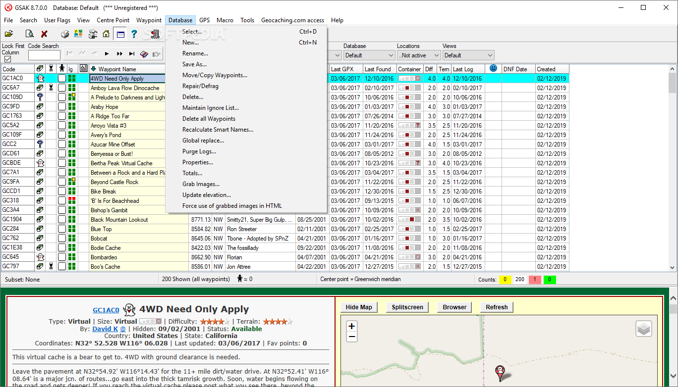The height and width of the screenshot is (387, 678).
Task: Click the fast-forward next page arrow
Action: pyautogui.click(x=119, y=53)
